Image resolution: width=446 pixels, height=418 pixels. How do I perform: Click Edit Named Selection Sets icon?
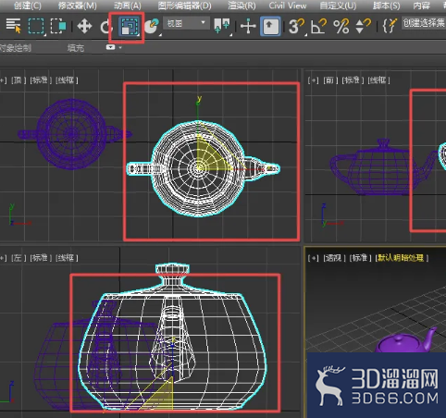click(x=390, y=26)
